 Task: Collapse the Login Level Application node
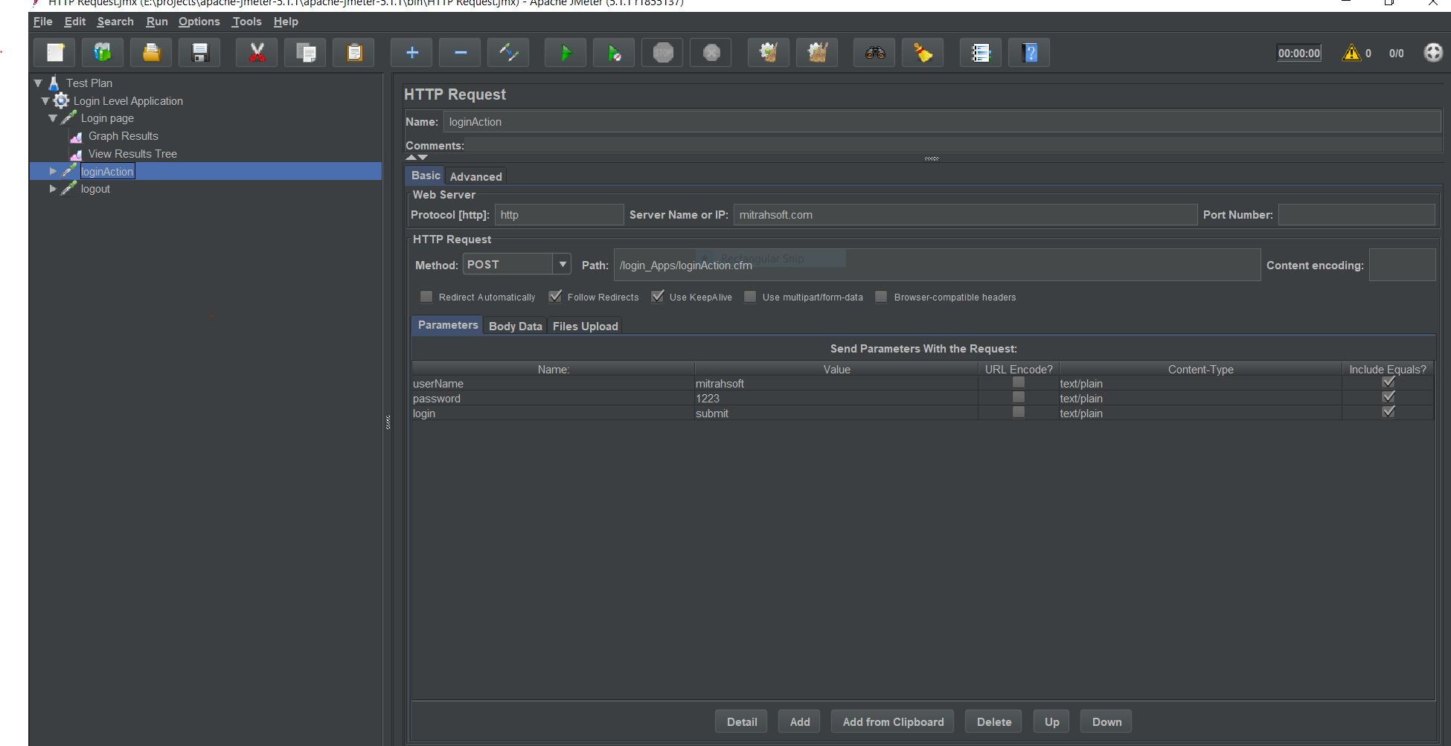[x=45, y=100]
